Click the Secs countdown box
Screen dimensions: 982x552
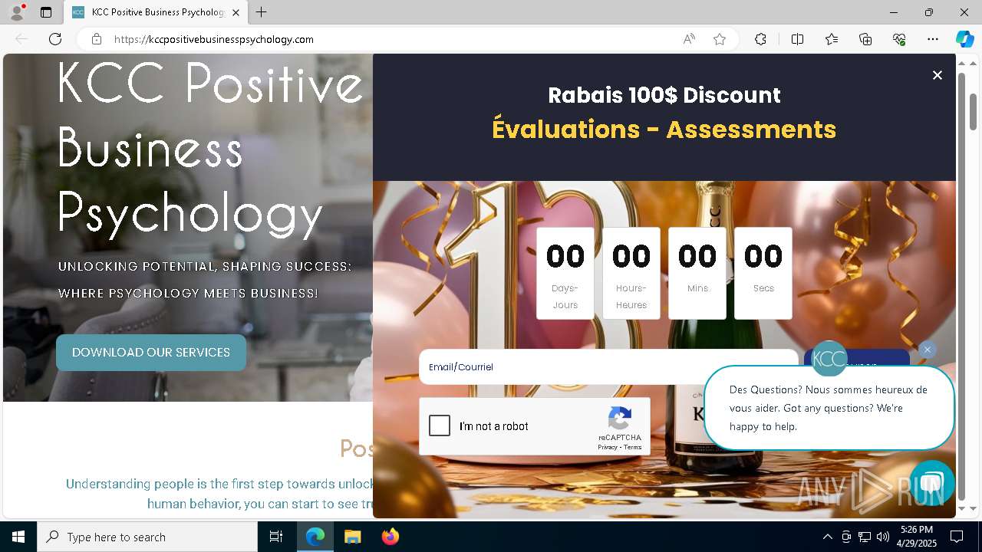[x=763, y=273]
